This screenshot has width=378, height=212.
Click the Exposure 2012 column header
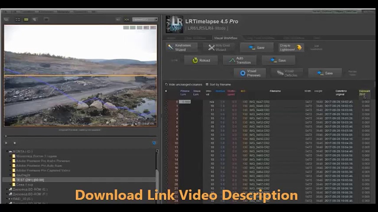[364, 93]
